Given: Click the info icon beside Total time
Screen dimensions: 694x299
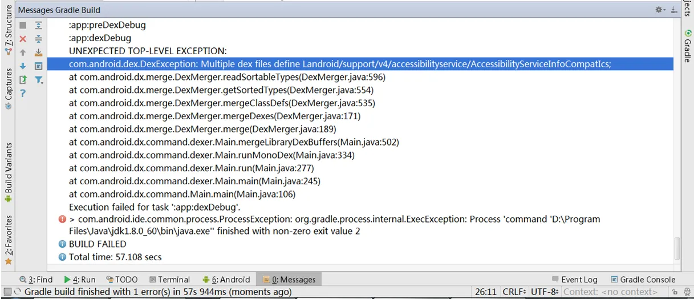Looking at the screenshot, I should click(62, 257).
